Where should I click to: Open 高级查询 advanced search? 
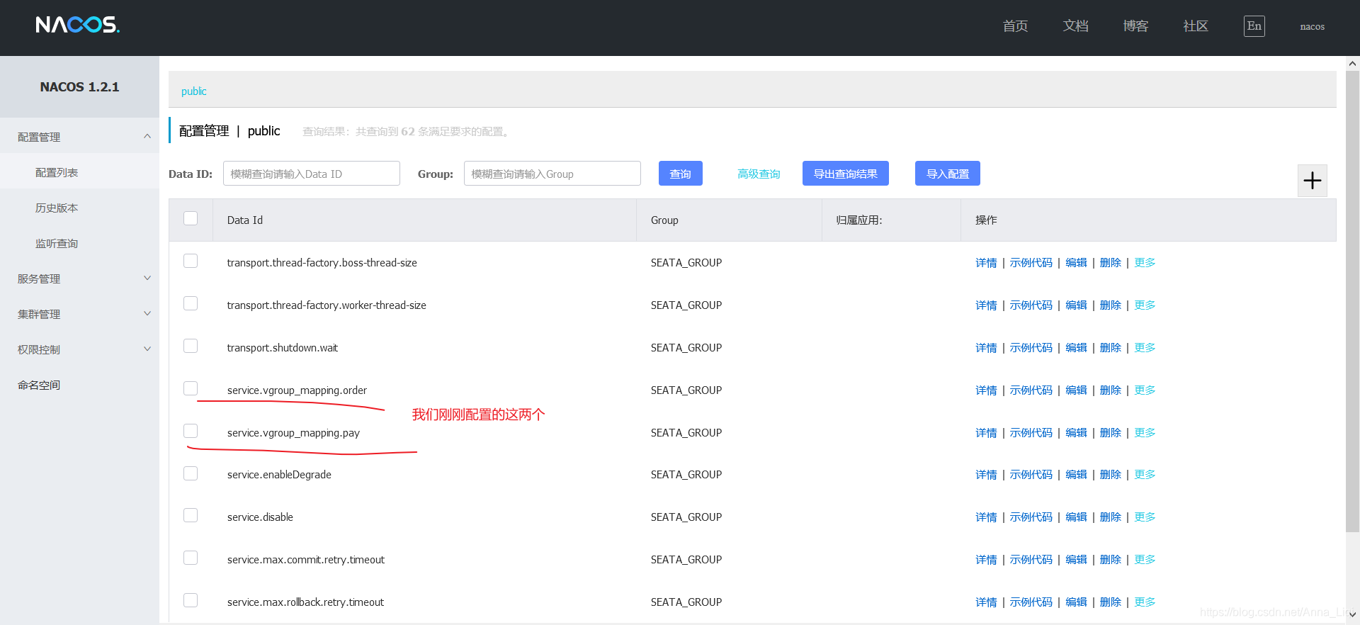[x=759, y=174]
